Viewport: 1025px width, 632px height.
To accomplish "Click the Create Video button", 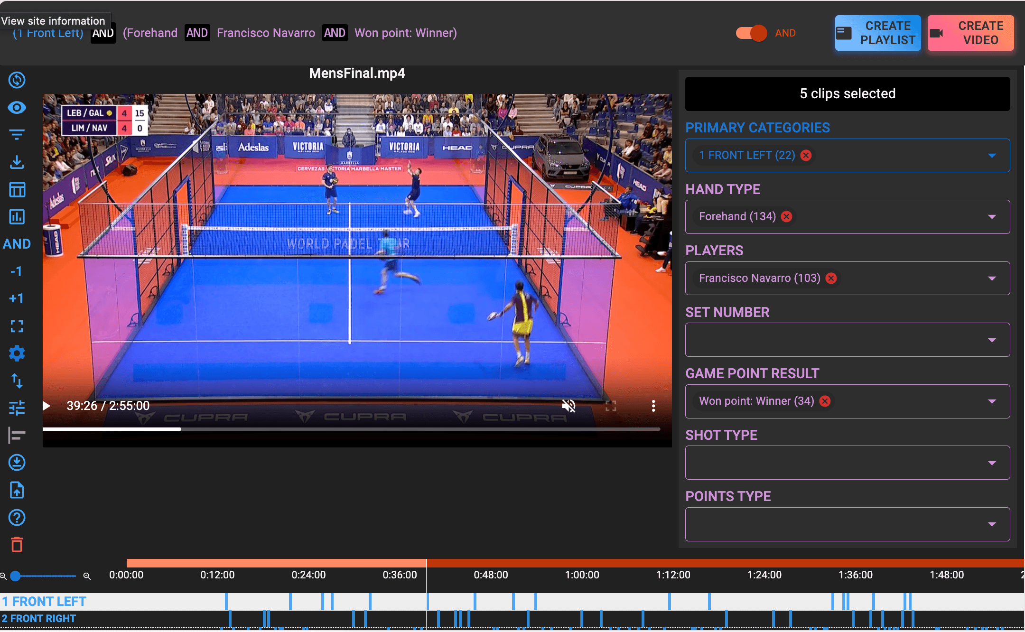I will [970, 33].
